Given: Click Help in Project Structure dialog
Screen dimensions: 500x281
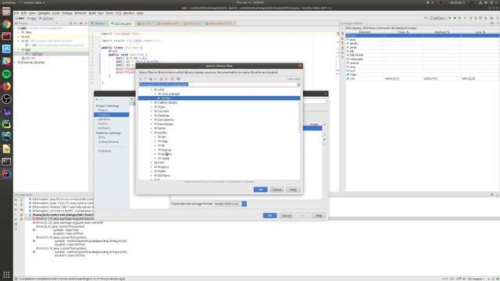Looking at the screenshot, I should tap(319, 215).
